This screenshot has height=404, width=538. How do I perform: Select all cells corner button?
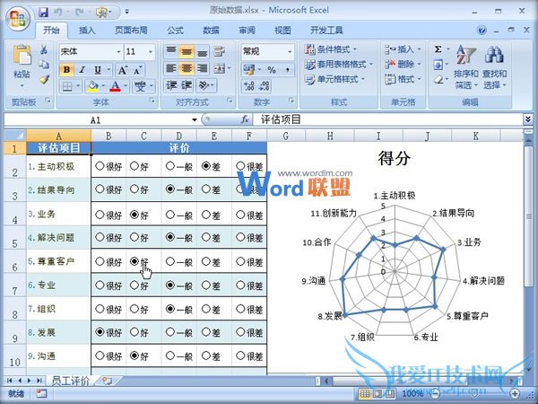pos(15,135)
